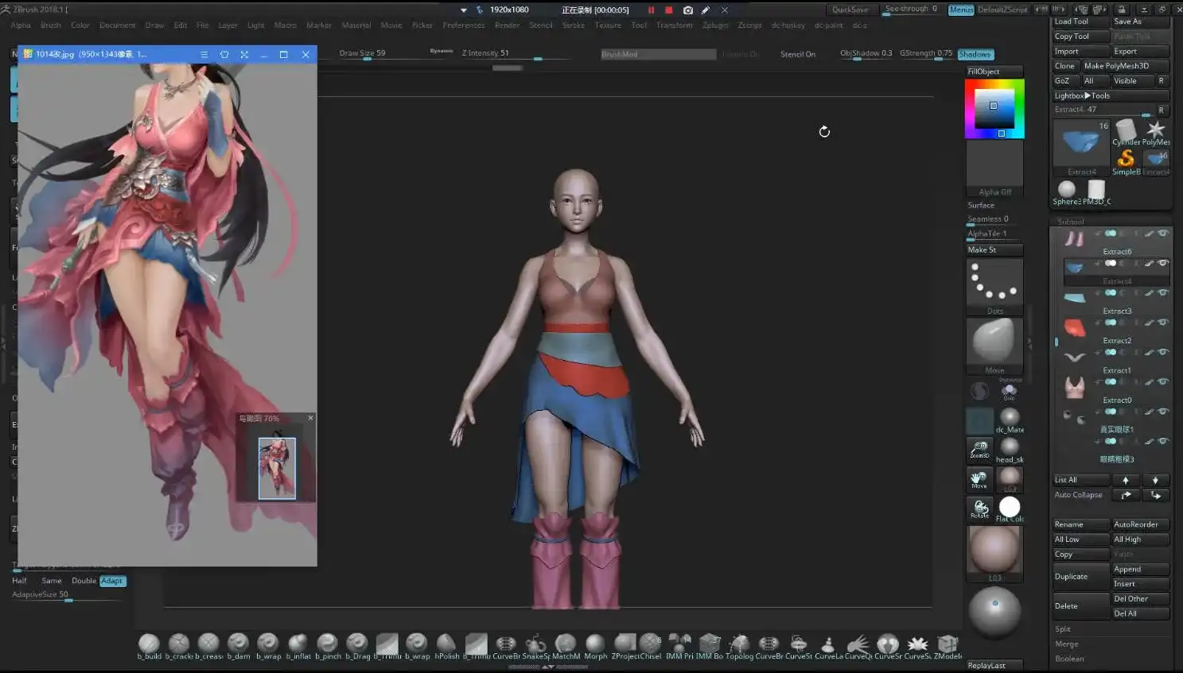1183x673 pixels.
Task: Pick the CurveBr brush
Action: [x=506, y=645]
